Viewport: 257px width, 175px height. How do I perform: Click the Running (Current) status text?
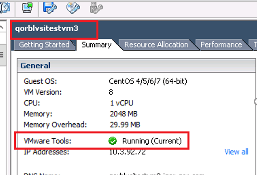coord(152,141)
